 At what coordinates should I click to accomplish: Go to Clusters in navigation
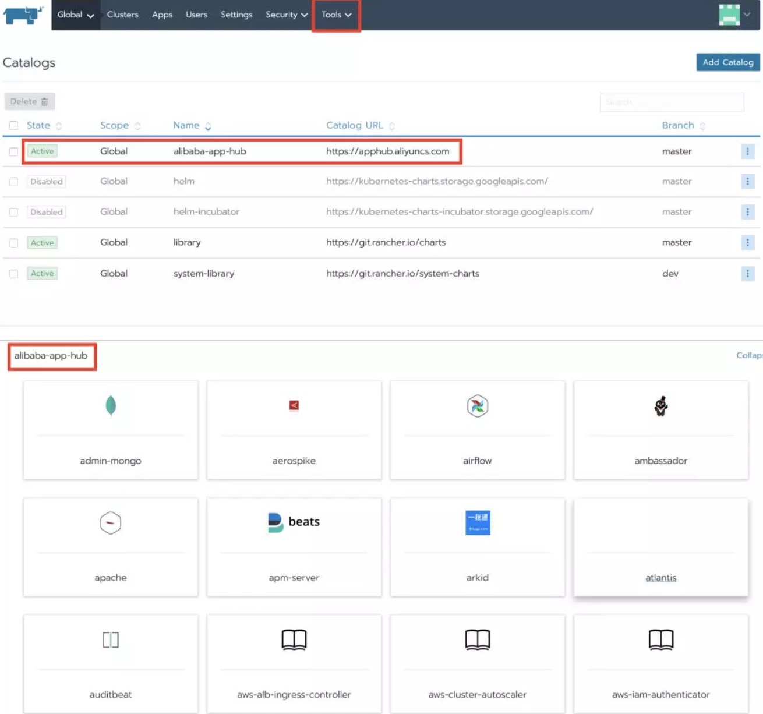coord(123,15)
